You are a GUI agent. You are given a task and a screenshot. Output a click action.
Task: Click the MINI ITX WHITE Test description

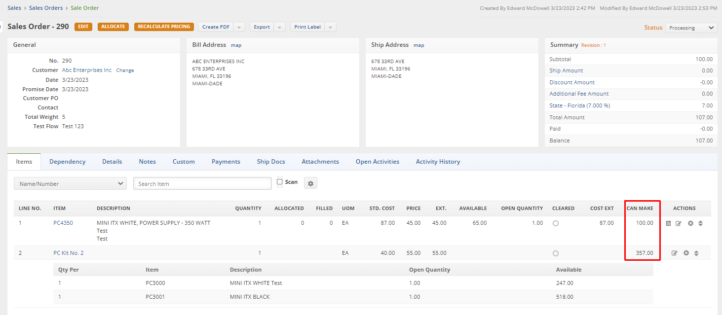(x=256, y=283)
